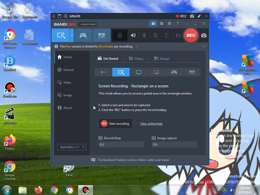Click the volume icon in system tray
Viewport: 260px width, 195px height.
coord(232,190)
